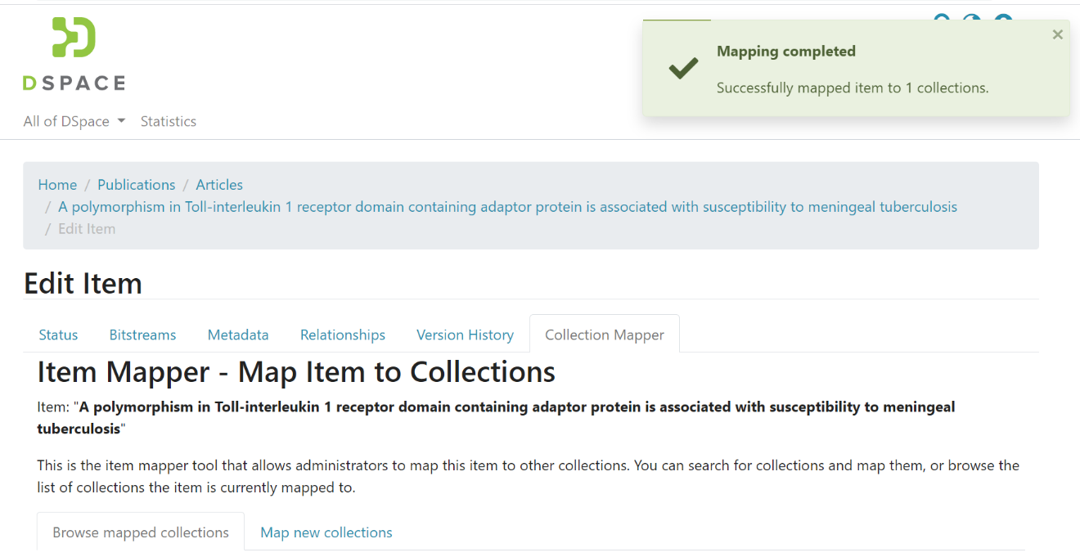The width and height of the screenshot is (1080, 557).
Task: Open the Statistics menu item
Action: [x=169, y=121]
